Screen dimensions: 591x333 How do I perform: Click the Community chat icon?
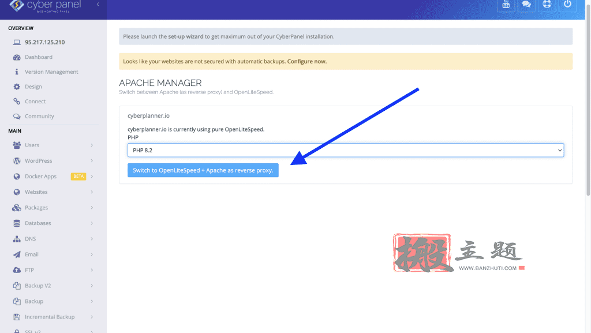(17, 117)
